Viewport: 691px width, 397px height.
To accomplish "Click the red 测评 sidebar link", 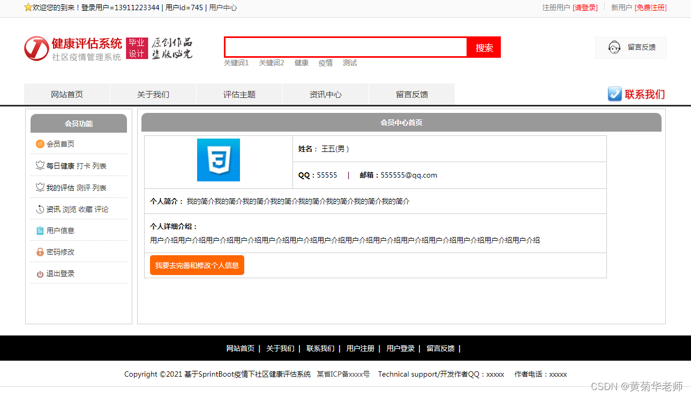I will [84, 188].
